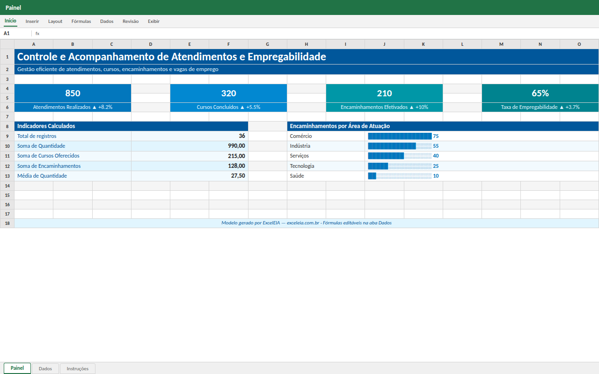
Task: Open the Exibir ribbon tab
Action: [153, 21]
